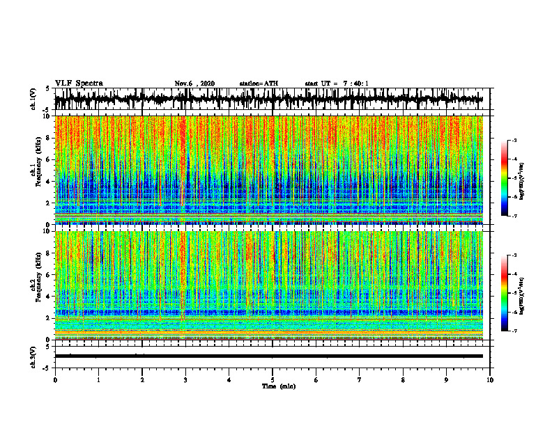Click the ch.2 color scale PSD unit label
552x426 pixels.
pos(523,297)
